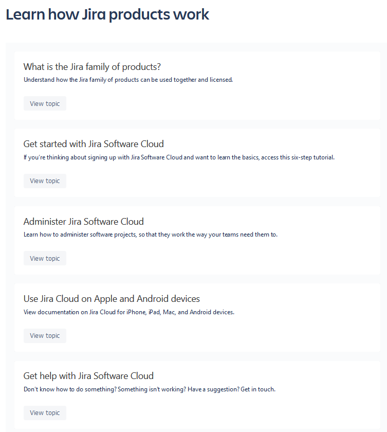Click text 'Don't know how to do something?'
The width and height of the screenshot is (387, 432).
pos(70,389)
